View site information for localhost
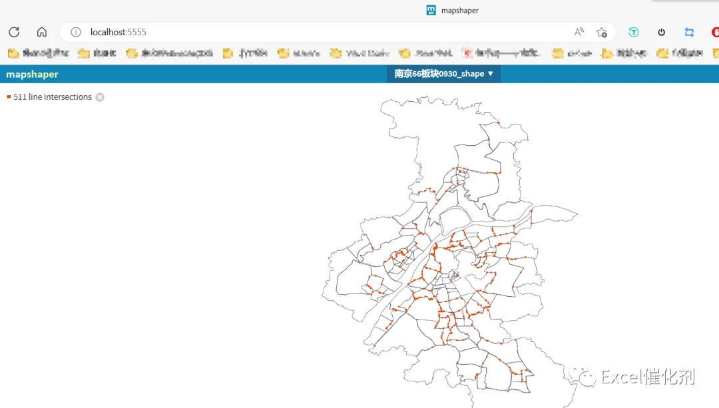The height and width of the screenshot is (408, 719). point(76,32)
